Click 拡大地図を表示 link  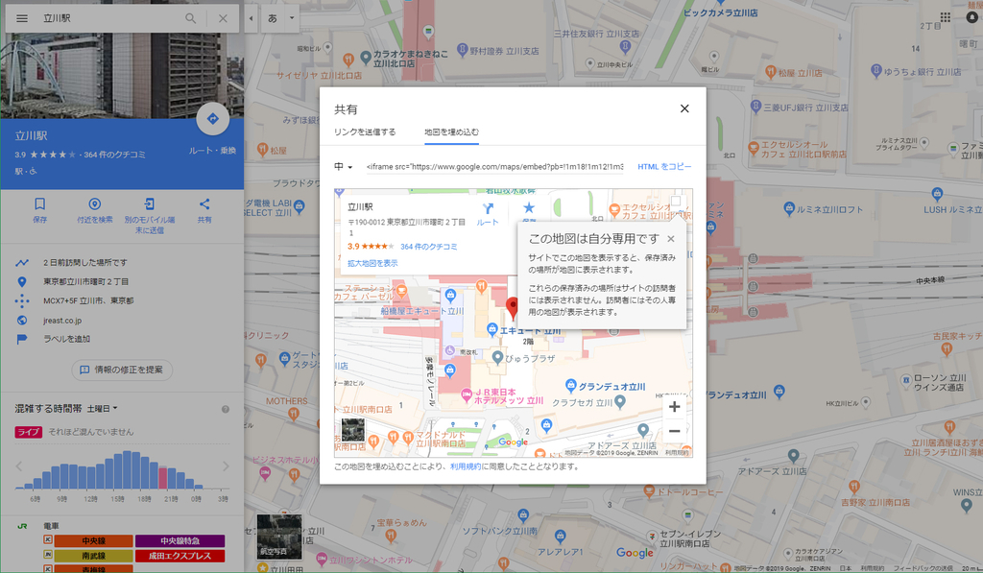click(x=372, y=263)
